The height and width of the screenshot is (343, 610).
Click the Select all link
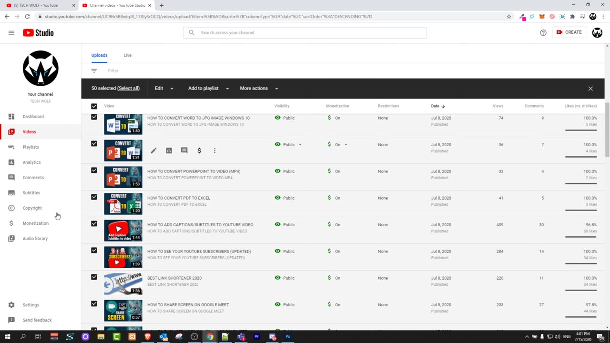(128, 88)
